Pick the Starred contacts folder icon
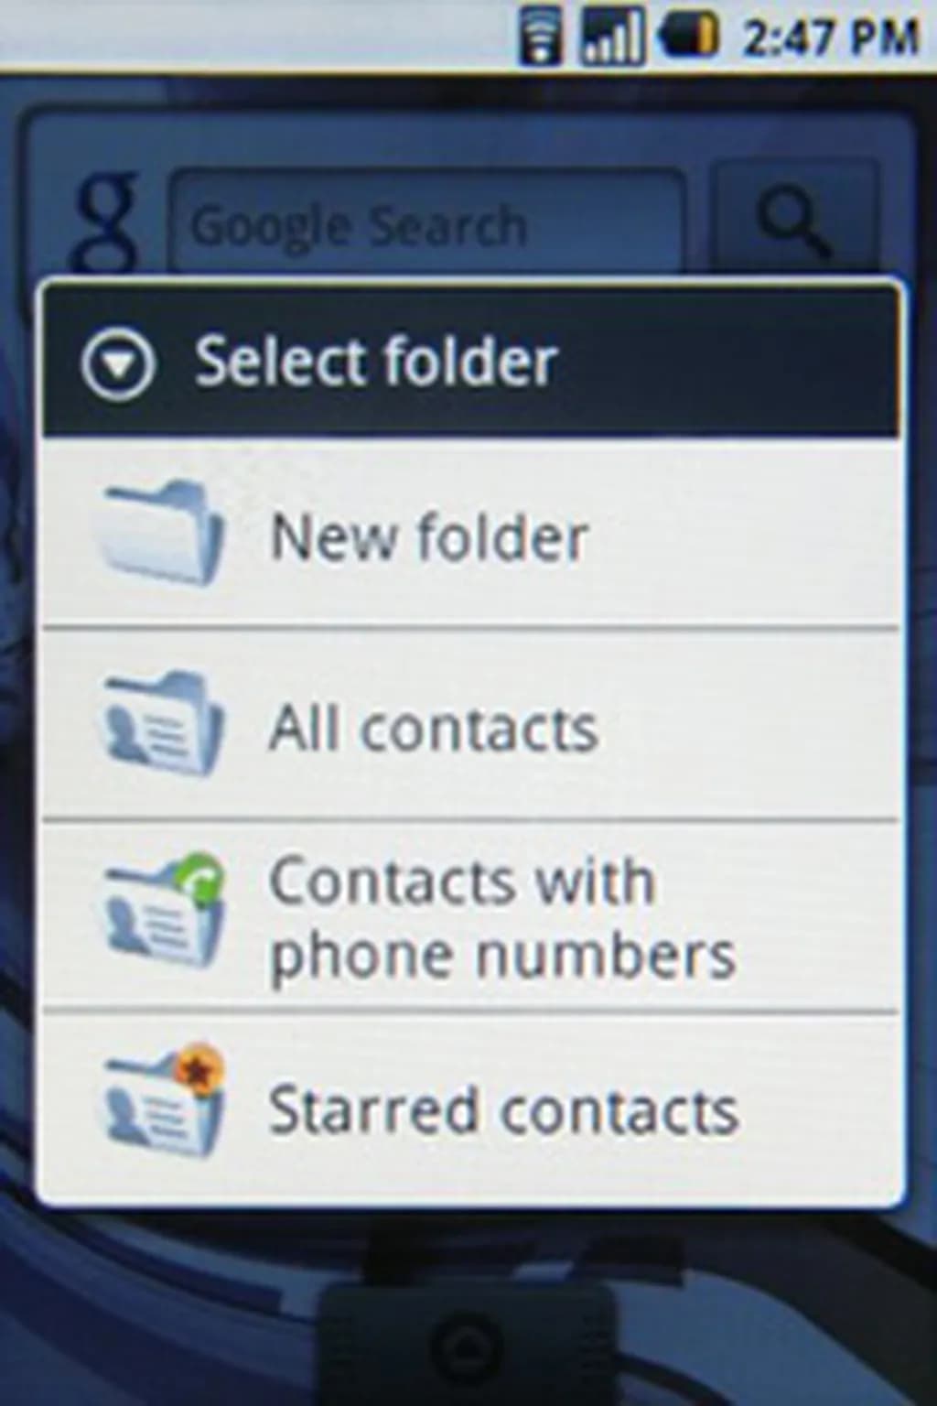Viewport: 937px width, 1406px height. click(x=163, y=1101)
